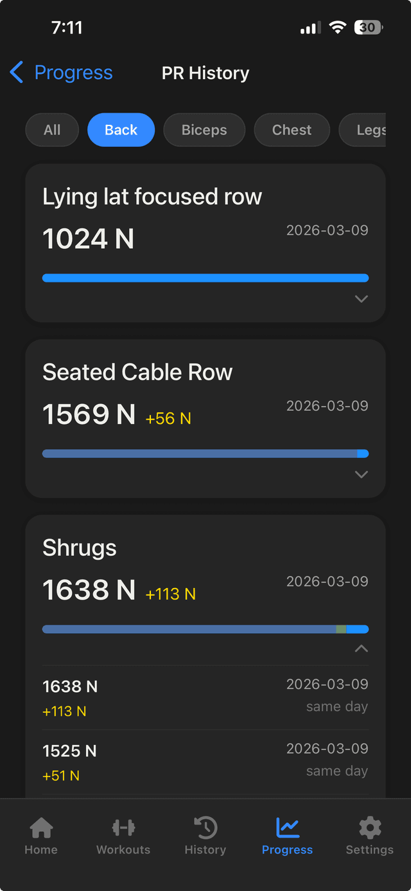Expand Seated Cable Row history
This screenshot has height=891, width=411.
coord(362,474)
